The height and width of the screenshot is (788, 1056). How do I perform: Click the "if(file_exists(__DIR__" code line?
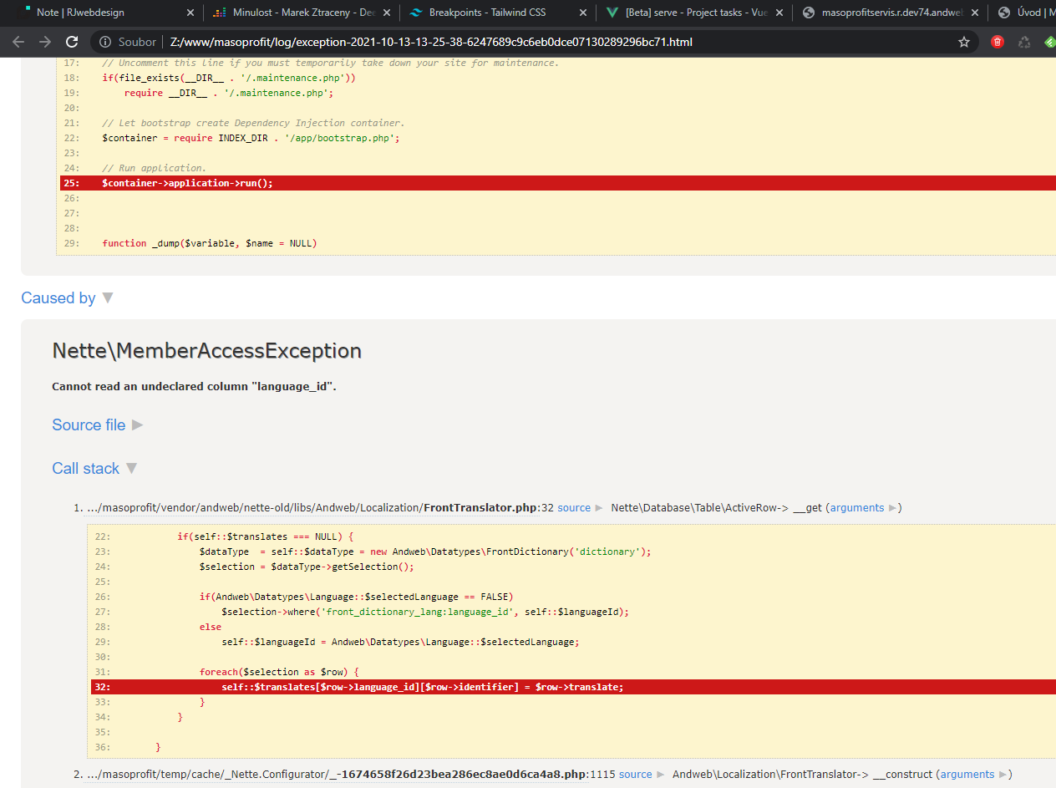tap(229, 78)
